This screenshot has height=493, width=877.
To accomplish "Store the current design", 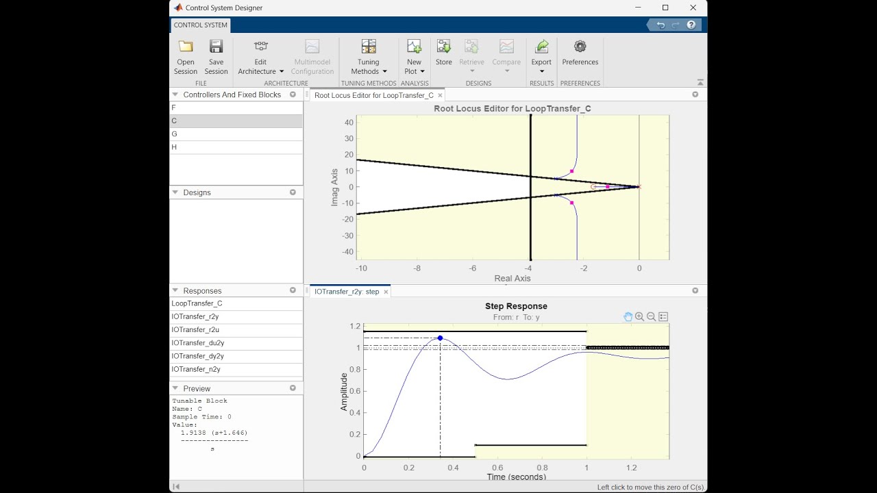I will pyautogui.click(x=444, y=53).
